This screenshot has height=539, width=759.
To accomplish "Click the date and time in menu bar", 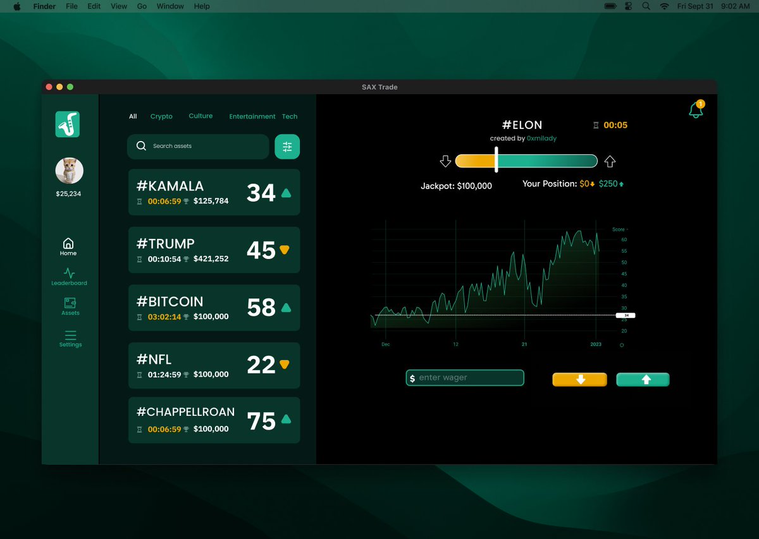I will [713, 6].
